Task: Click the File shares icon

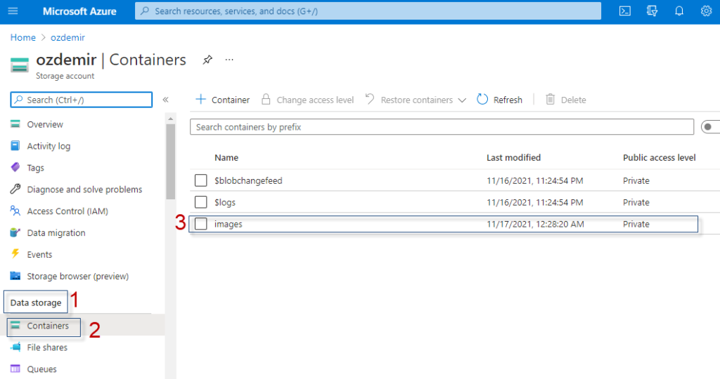Action: [15, 347]
